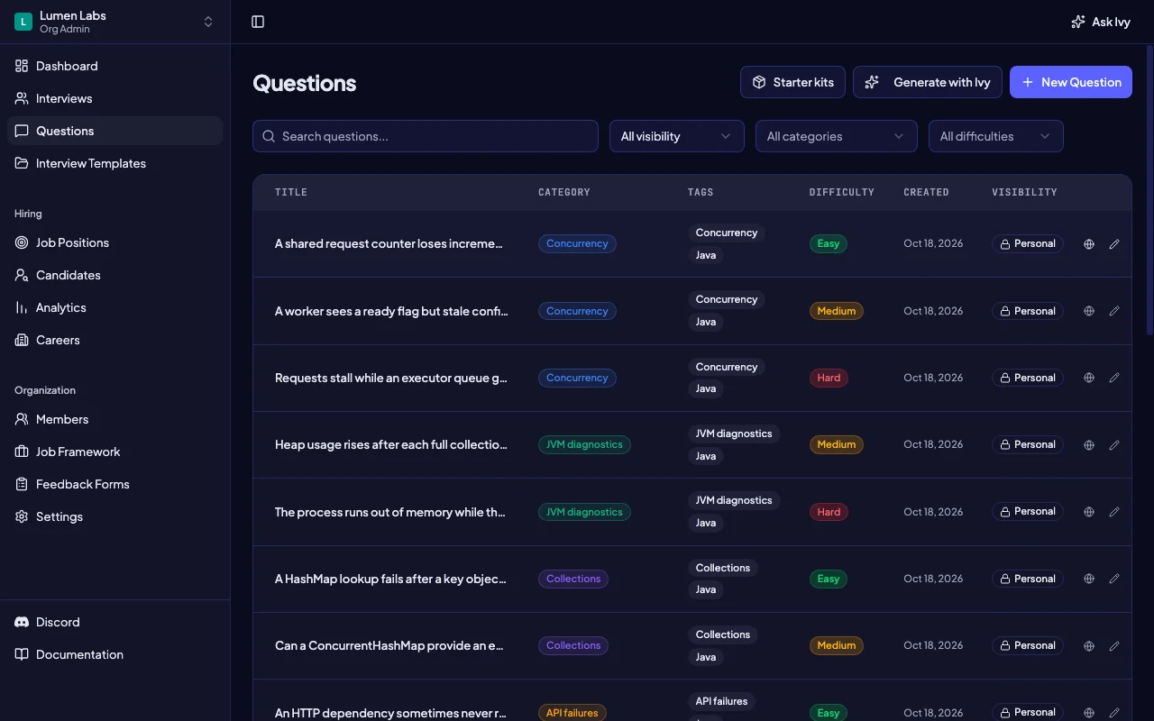Click the Documentation book icon

pos(22,654)
